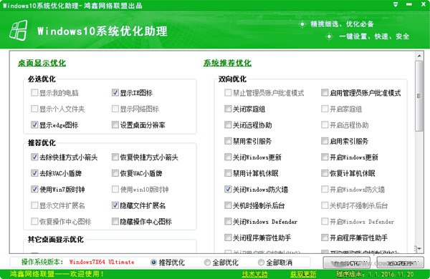
Task: Check 恢复计算机休眠 checkbox
Action: click(x=325, y=173)
